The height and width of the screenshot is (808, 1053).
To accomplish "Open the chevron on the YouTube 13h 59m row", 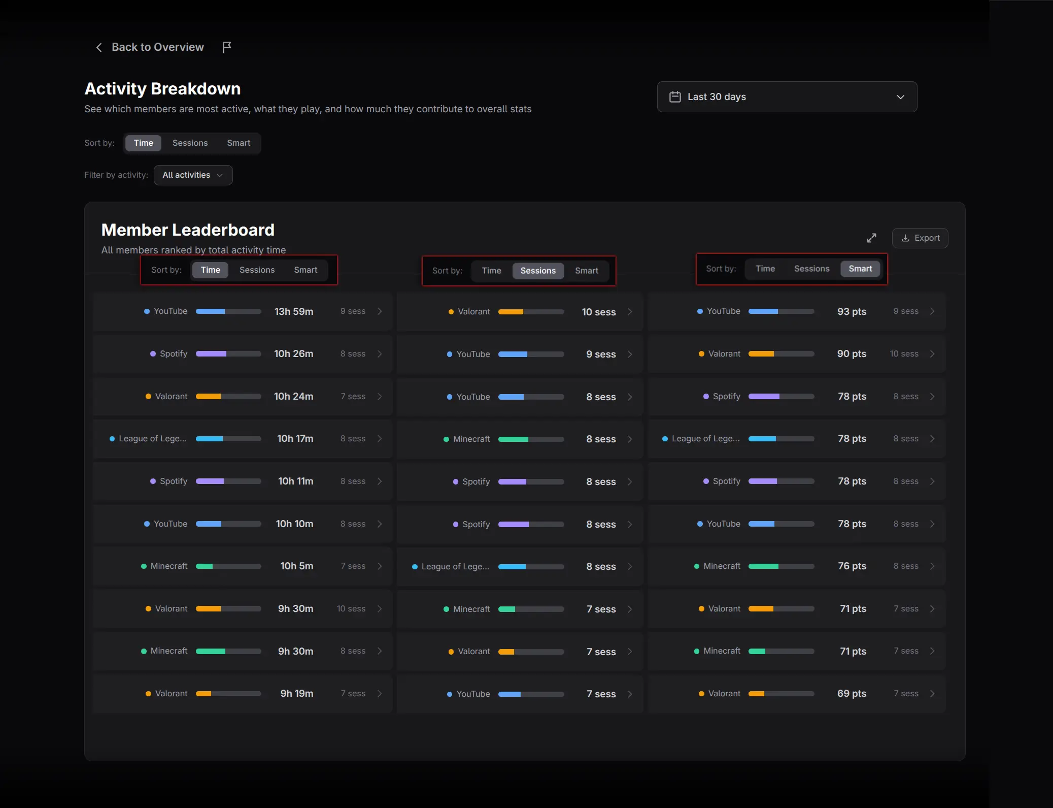I will click(x=380, y=311).
